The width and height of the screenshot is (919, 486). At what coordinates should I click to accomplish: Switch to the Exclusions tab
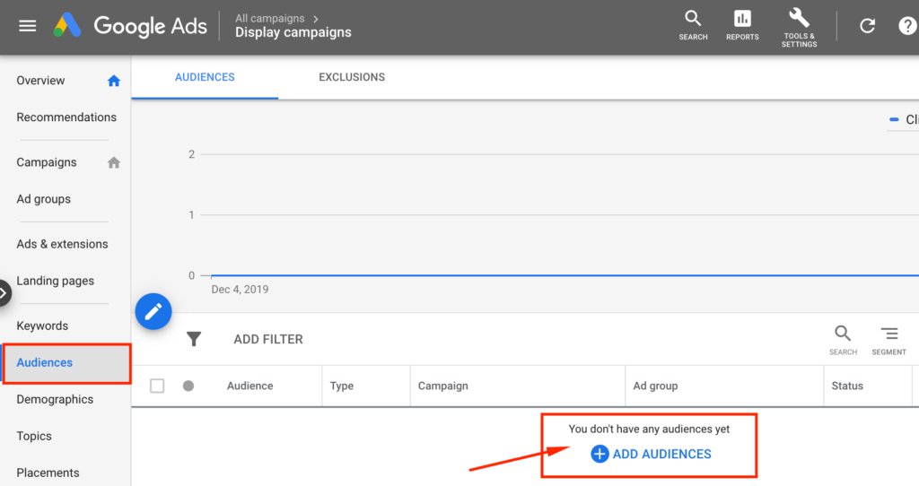(352, 77)
